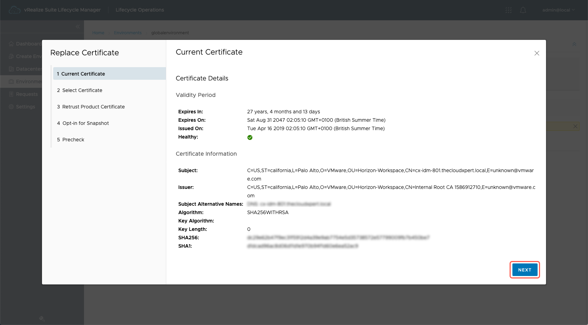This screenshot has width=588, height=325.
Task: Click the Datacenters sidebar icon
Action: (x=11, y=69)
